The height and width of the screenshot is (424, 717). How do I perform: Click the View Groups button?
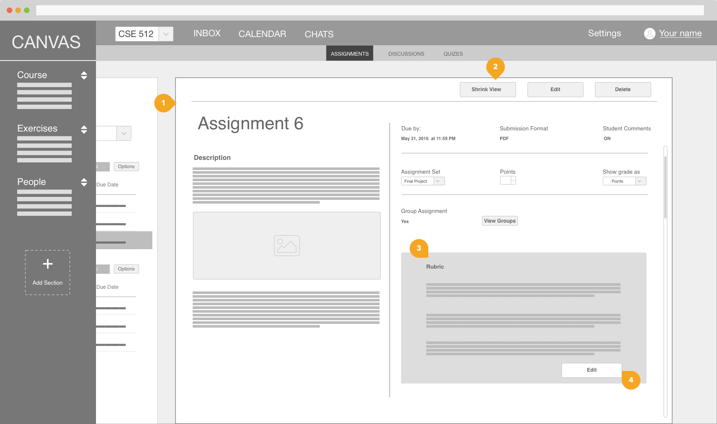pos(500,221)
